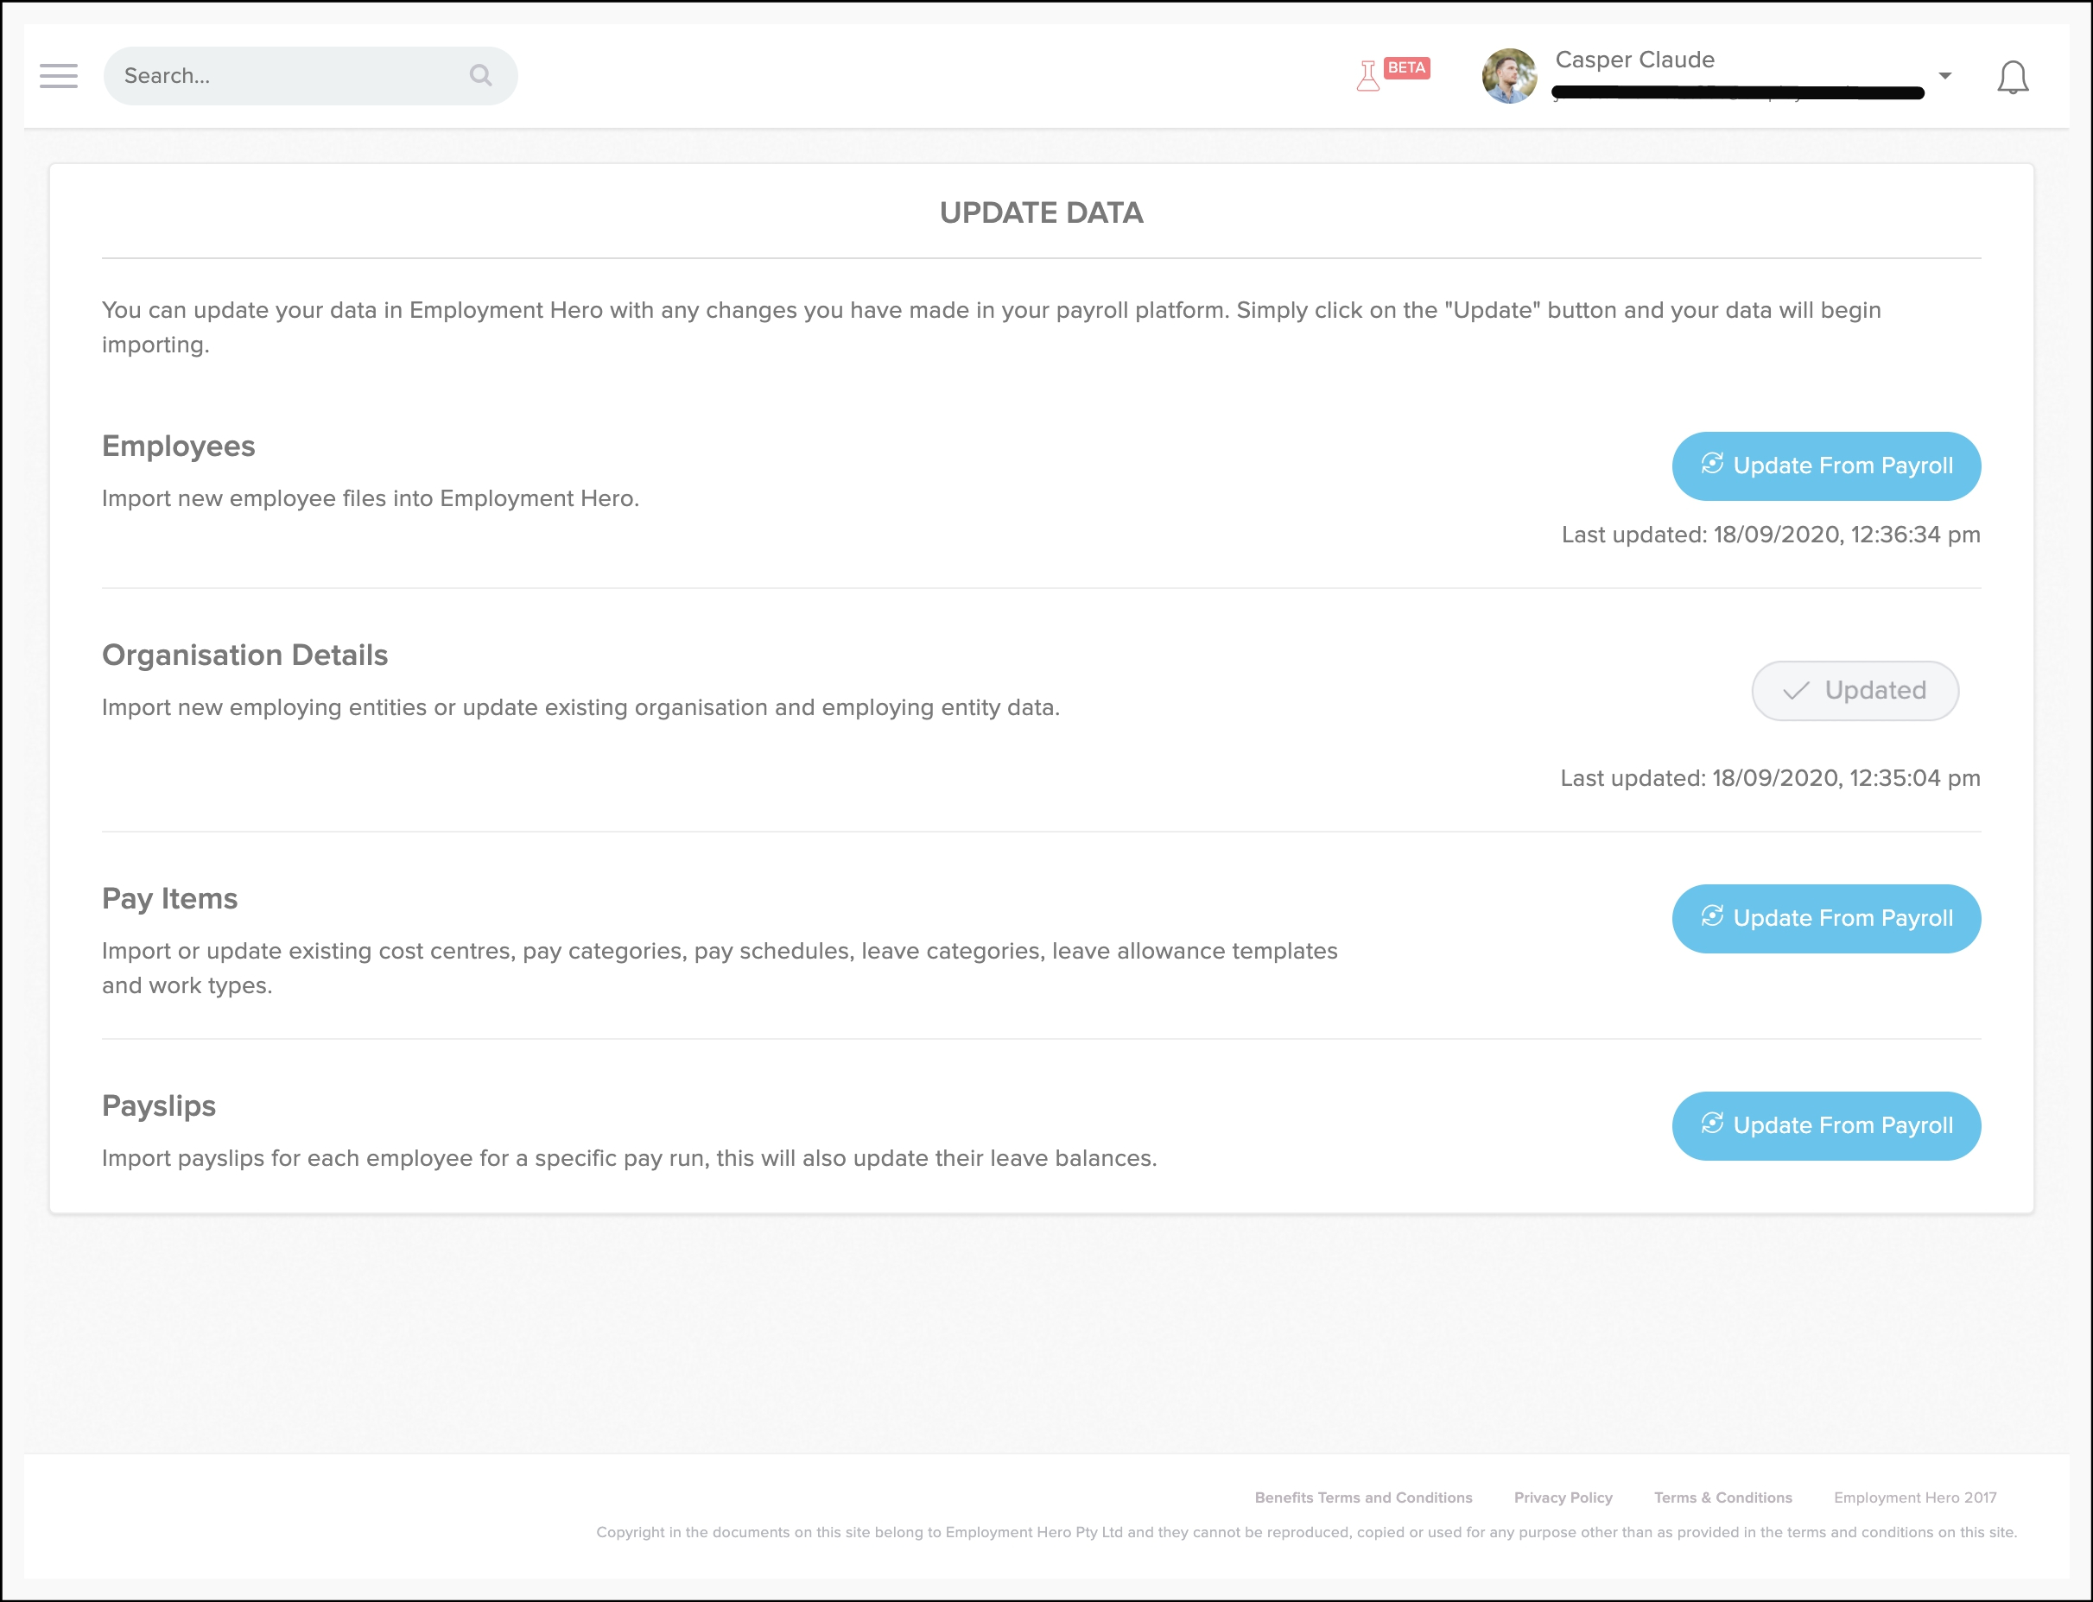Click sync icon on Employees update button

pos(1711,464)
